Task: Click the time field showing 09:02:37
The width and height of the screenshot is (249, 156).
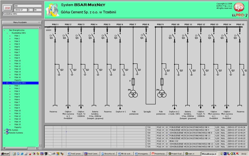Action: [20, 10]
